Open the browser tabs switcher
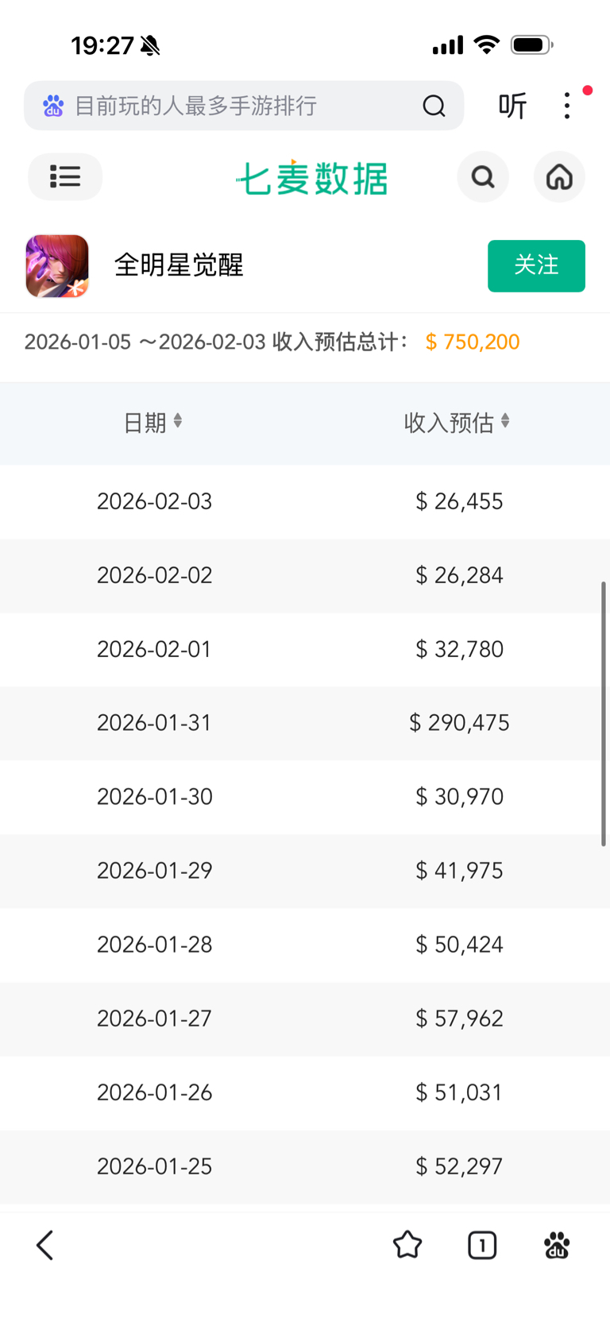The width and height of the screenshot is (610, 1326). [482, 1245]
